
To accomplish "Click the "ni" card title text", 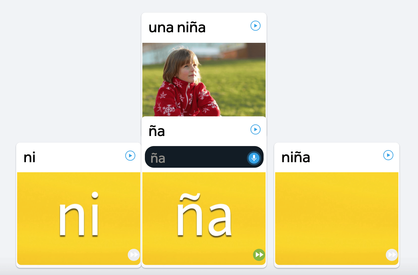I will (29, 158).
